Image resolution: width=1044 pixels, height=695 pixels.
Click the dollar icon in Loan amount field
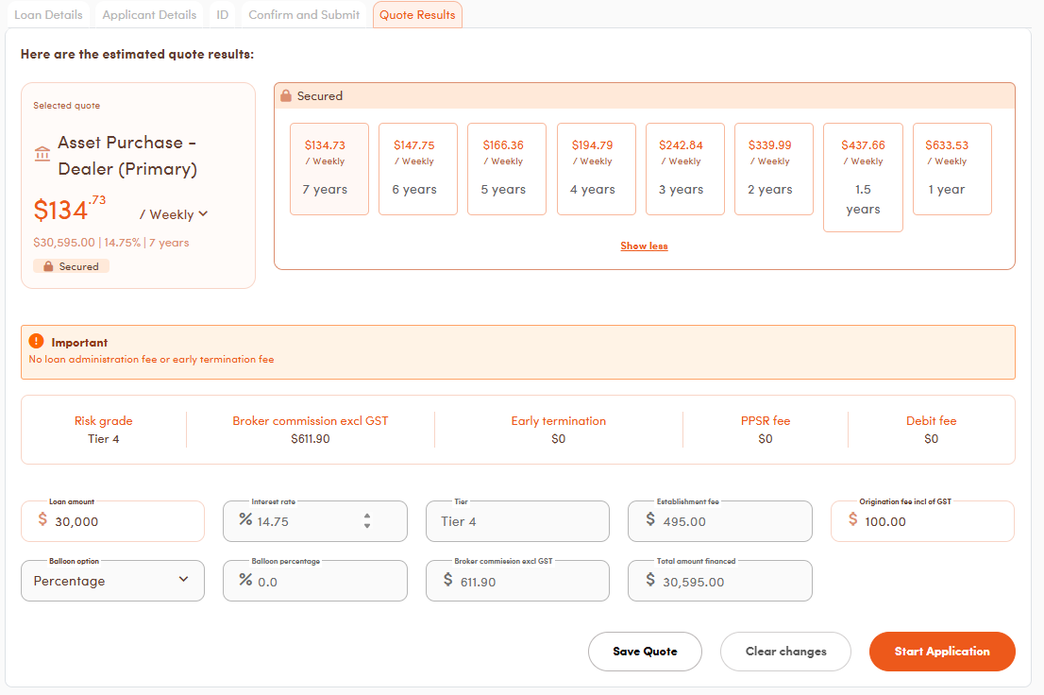[x=42, y=520]
